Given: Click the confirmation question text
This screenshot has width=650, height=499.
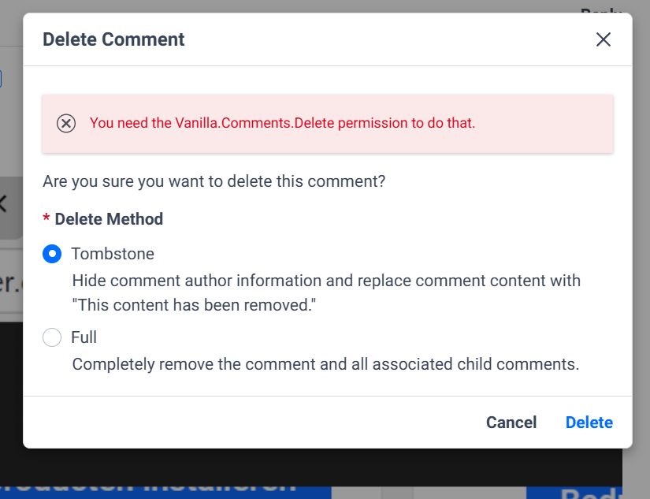Looking at the screenshot, I should (x=214, y=181).
